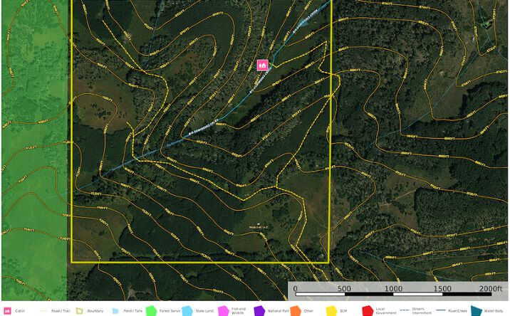Click the '1500' mark on the scale bar

click(442, 289)
